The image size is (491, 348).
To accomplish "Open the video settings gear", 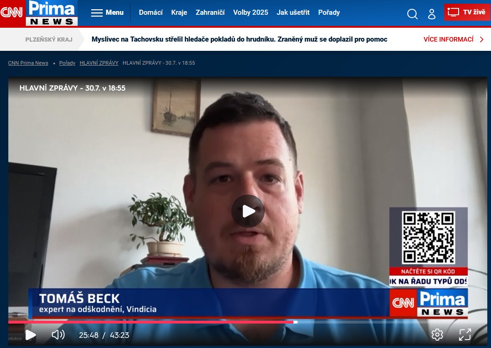I will pyautogui.click(x=437, y=335).
